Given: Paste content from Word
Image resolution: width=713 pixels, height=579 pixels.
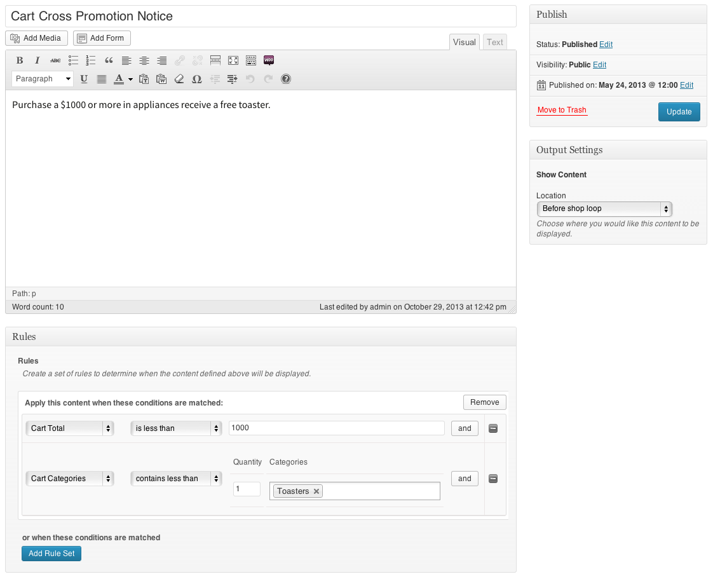Looking at the screenshot, I should click(x=161, y=79).
